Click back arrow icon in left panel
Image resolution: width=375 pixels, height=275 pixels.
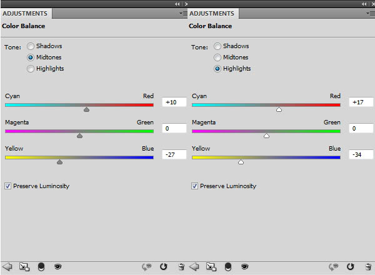click(x=7, y=266)
